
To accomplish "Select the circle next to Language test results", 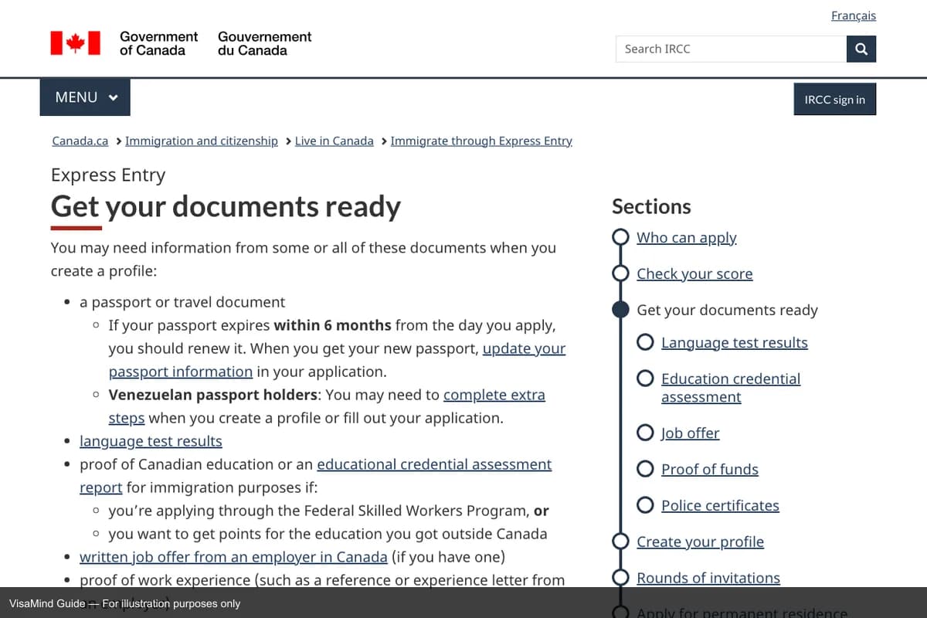I will click(x=645, y=341).
